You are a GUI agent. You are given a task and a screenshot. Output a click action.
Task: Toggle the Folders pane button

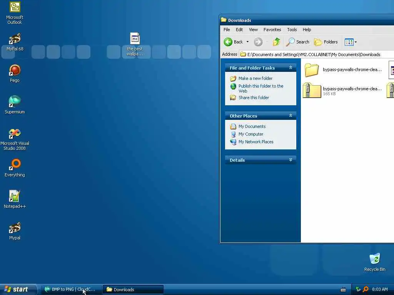point(326,42)
